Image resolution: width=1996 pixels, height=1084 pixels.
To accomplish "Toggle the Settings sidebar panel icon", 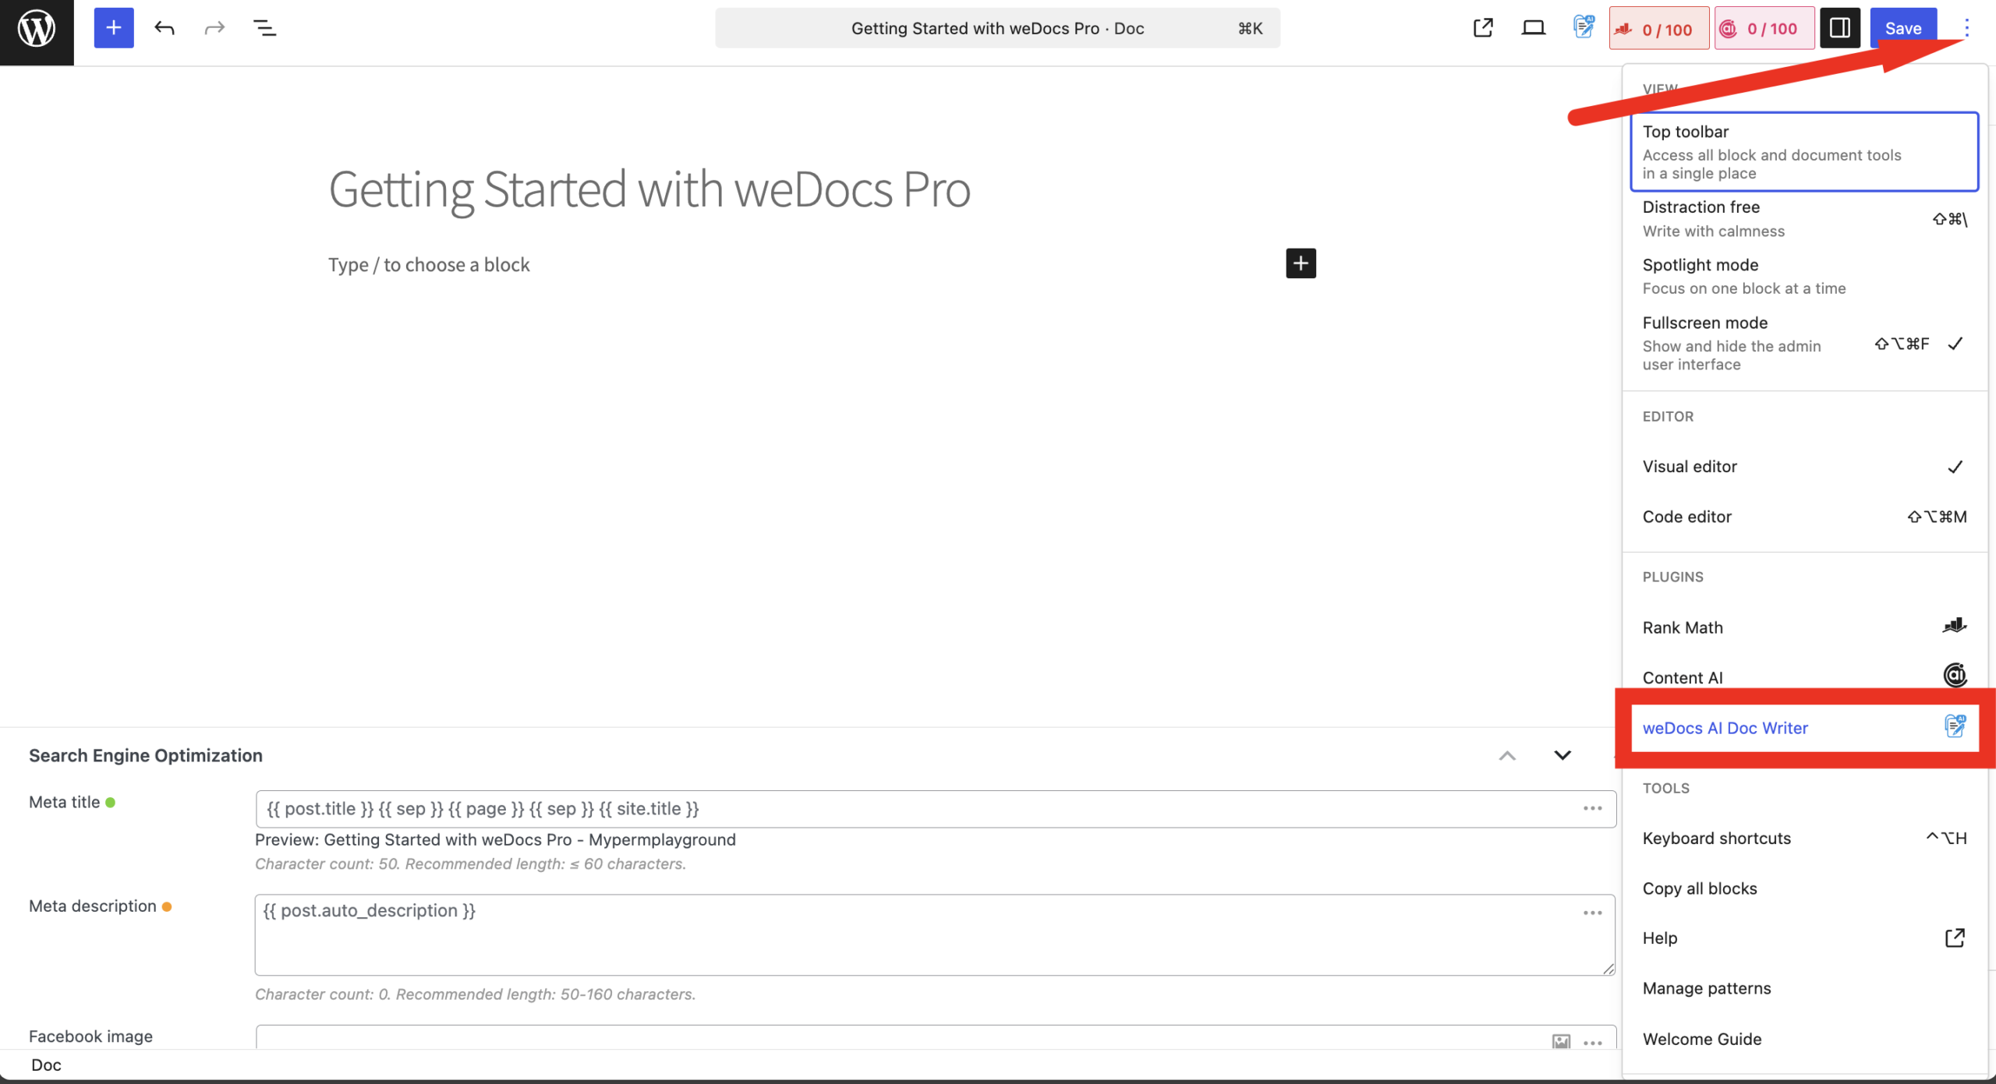I will pos(1839,27).
